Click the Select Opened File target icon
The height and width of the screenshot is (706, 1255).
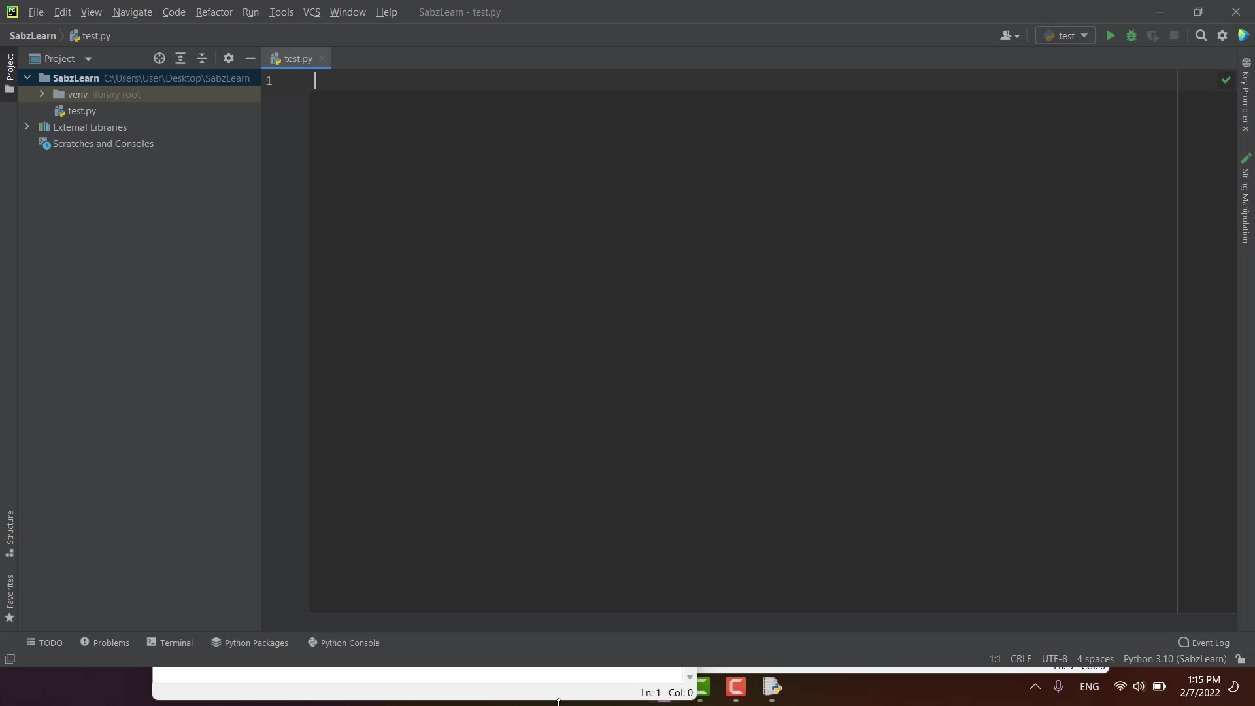159,59
